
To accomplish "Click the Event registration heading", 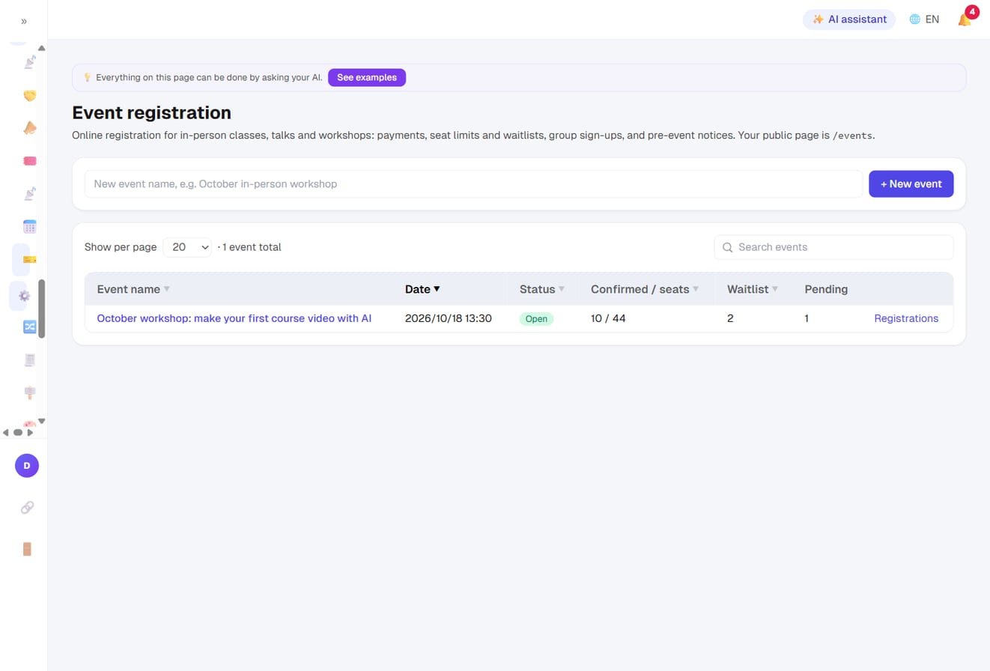I will (151, 113).
